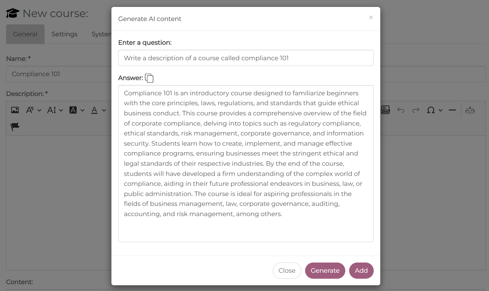Pick the text background color icon
489x291 pixels.
pos(73,110)
